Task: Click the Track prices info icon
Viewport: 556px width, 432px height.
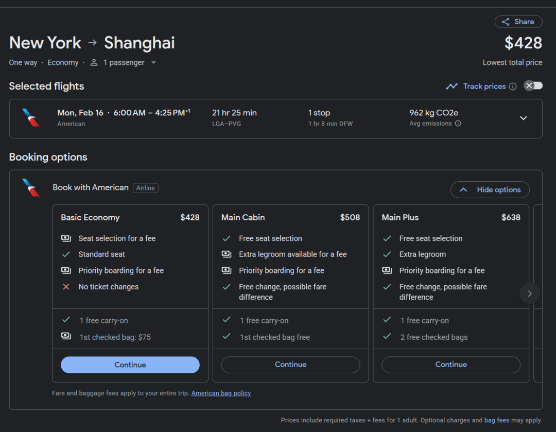Action: (512, 87)
